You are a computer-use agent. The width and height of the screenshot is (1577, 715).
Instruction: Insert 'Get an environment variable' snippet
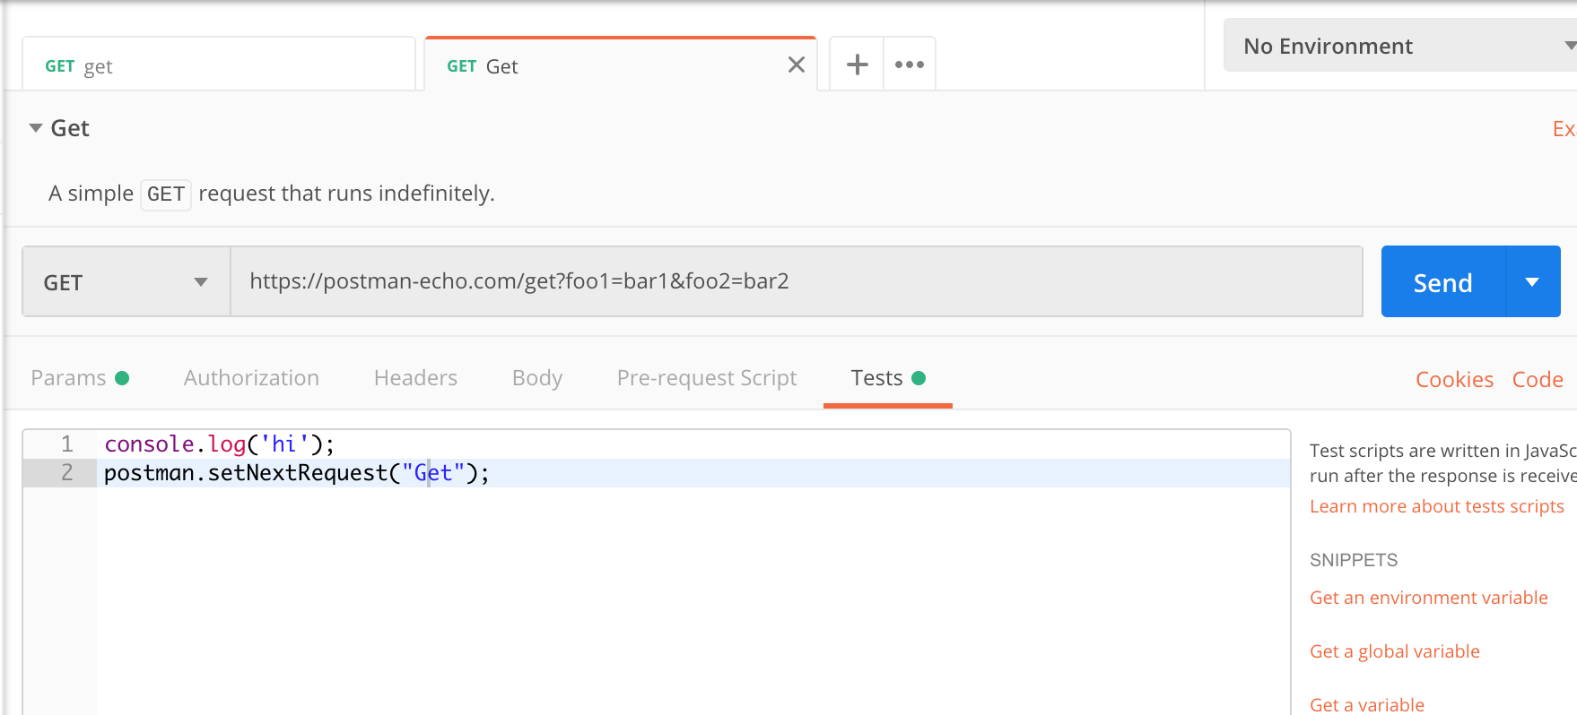[1429, 598]
